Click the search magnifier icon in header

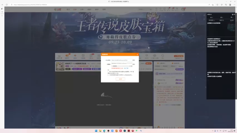click(150, 9)
